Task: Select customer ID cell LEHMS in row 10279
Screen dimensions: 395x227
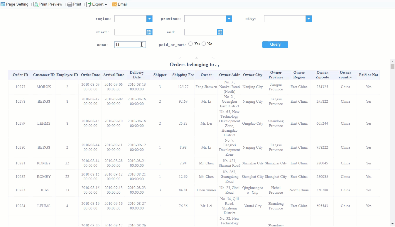Action: pyautogui.click(x=43, y=123)
